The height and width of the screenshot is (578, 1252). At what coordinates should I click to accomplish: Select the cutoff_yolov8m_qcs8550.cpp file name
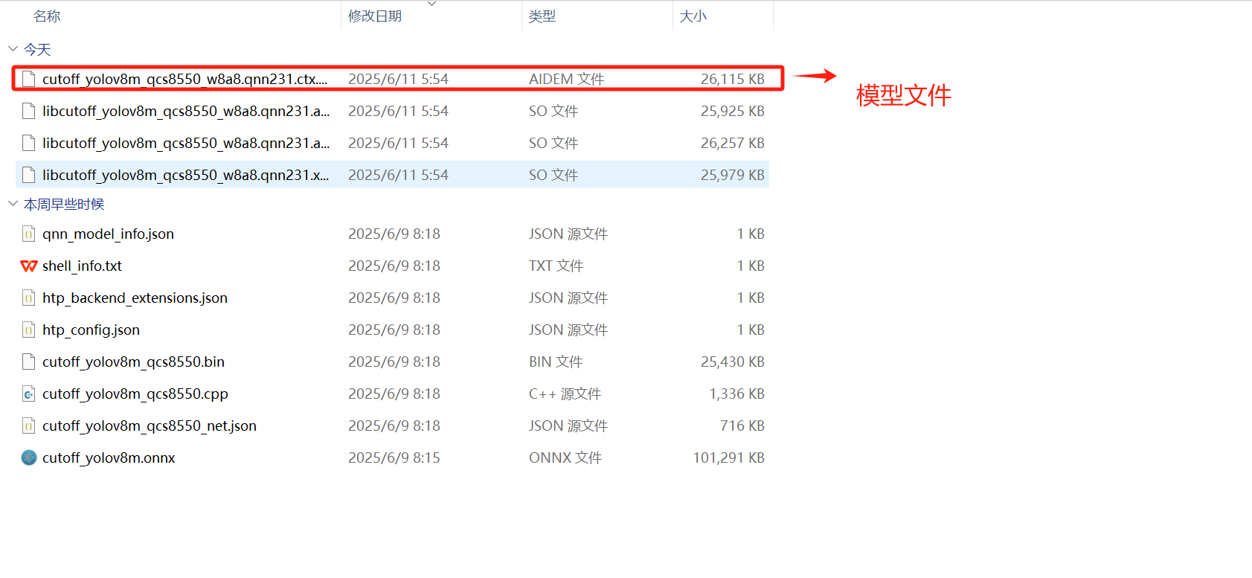tap(135, 394)
